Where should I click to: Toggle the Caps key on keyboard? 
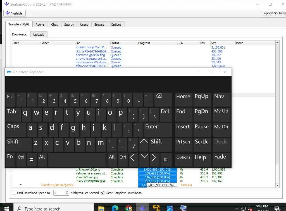click(x=16, y=130)
